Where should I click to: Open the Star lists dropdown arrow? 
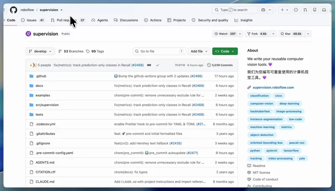point(308,34)
